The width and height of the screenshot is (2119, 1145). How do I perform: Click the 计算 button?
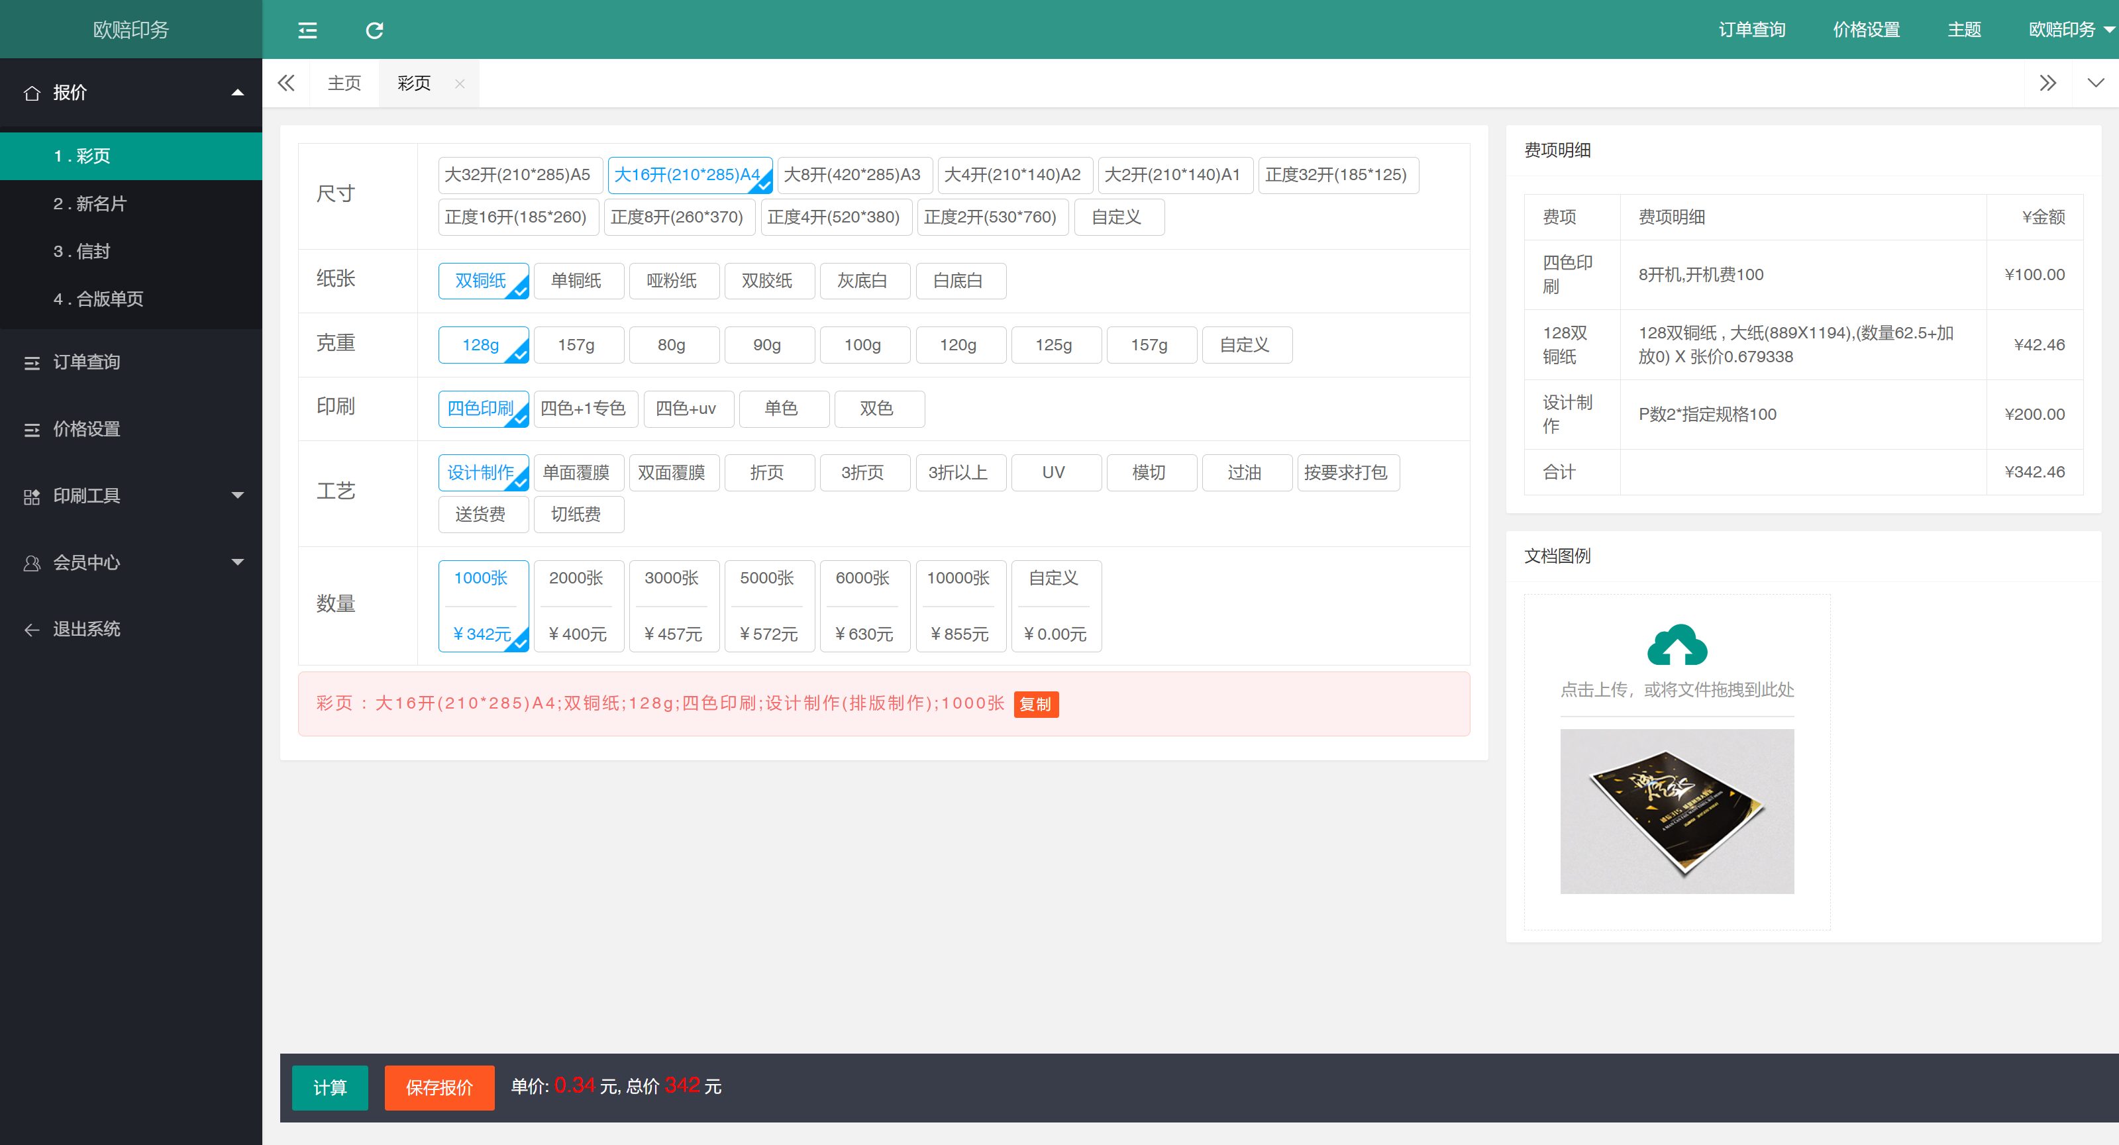[330, 1087]
